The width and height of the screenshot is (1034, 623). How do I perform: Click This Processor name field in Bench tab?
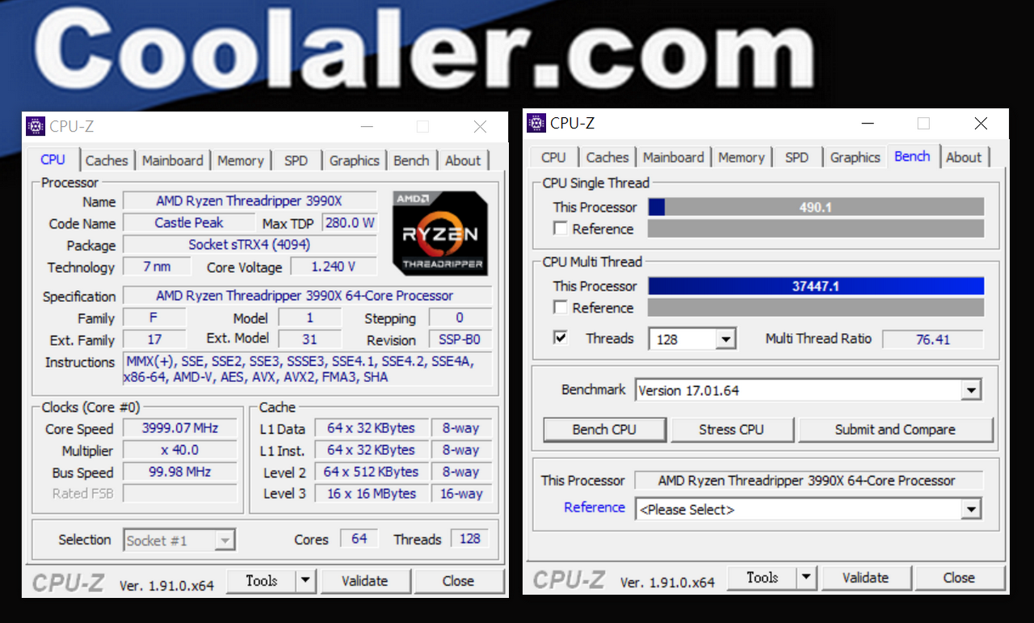click(x=809, y=481)
